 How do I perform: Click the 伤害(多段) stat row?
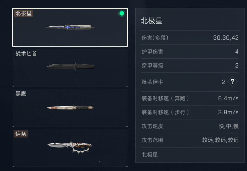[190, 38]
